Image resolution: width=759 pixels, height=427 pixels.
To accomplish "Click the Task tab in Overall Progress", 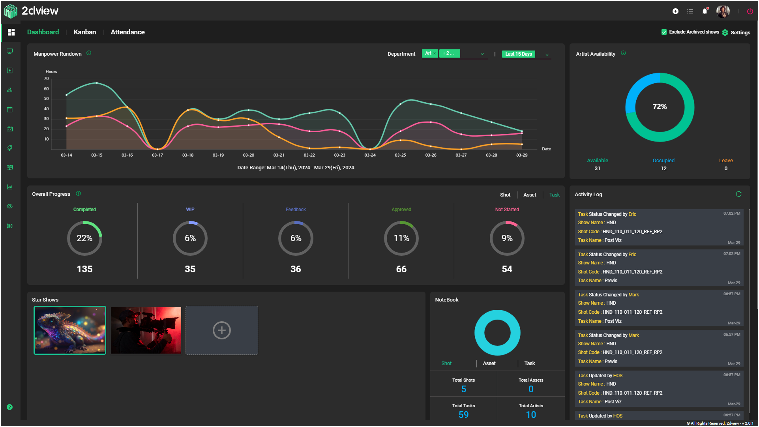I will [x=554, y=194].
